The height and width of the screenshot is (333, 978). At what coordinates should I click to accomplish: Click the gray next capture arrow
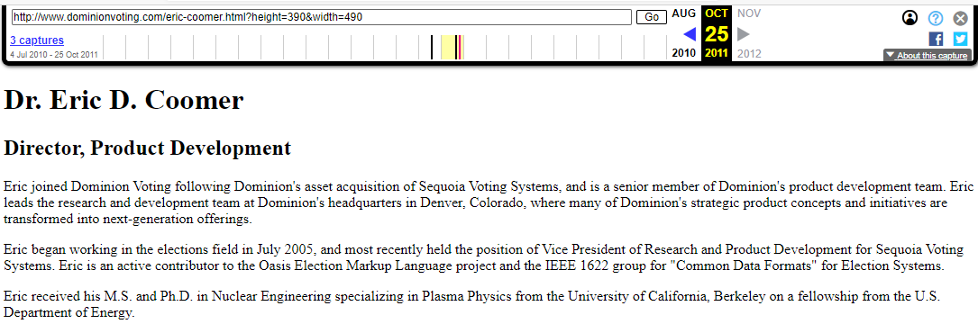(744, 33)
